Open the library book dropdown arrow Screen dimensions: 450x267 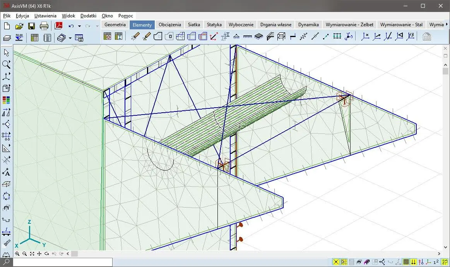(x=70, y=38)
